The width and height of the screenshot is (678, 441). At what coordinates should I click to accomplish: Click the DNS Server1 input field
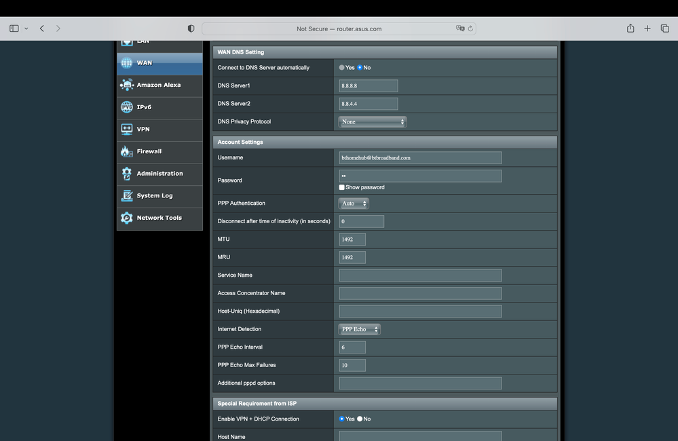[x=369, y=86]
